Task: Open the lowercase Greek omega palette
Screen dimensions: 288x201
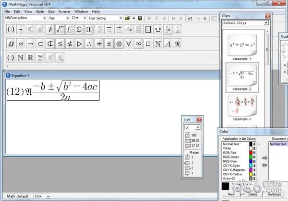Action: click(x=21, y=44)
